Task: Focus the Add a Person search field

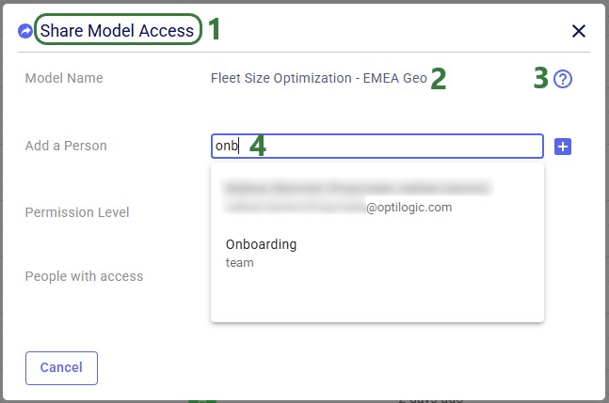Action: click(395, 146)
